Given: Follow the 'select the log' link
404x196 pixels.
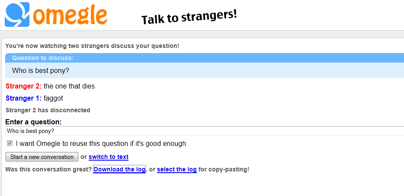Looking at the screenshot, I should 176,169.
